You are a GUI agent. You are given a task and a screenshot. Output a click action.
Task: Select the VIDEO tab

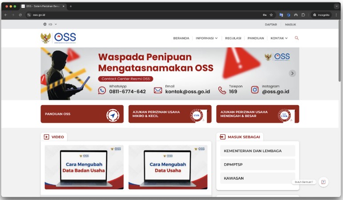(x=54, y=137)
